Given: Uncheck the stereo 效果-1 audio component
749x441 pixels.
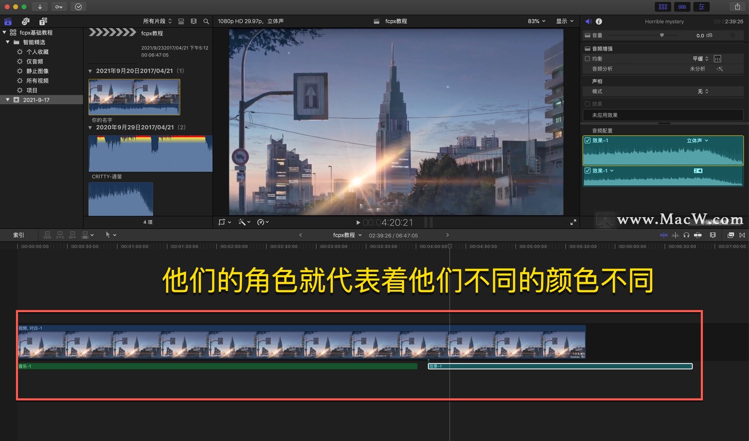Looking at the screenshot, I should click(588, 141).
